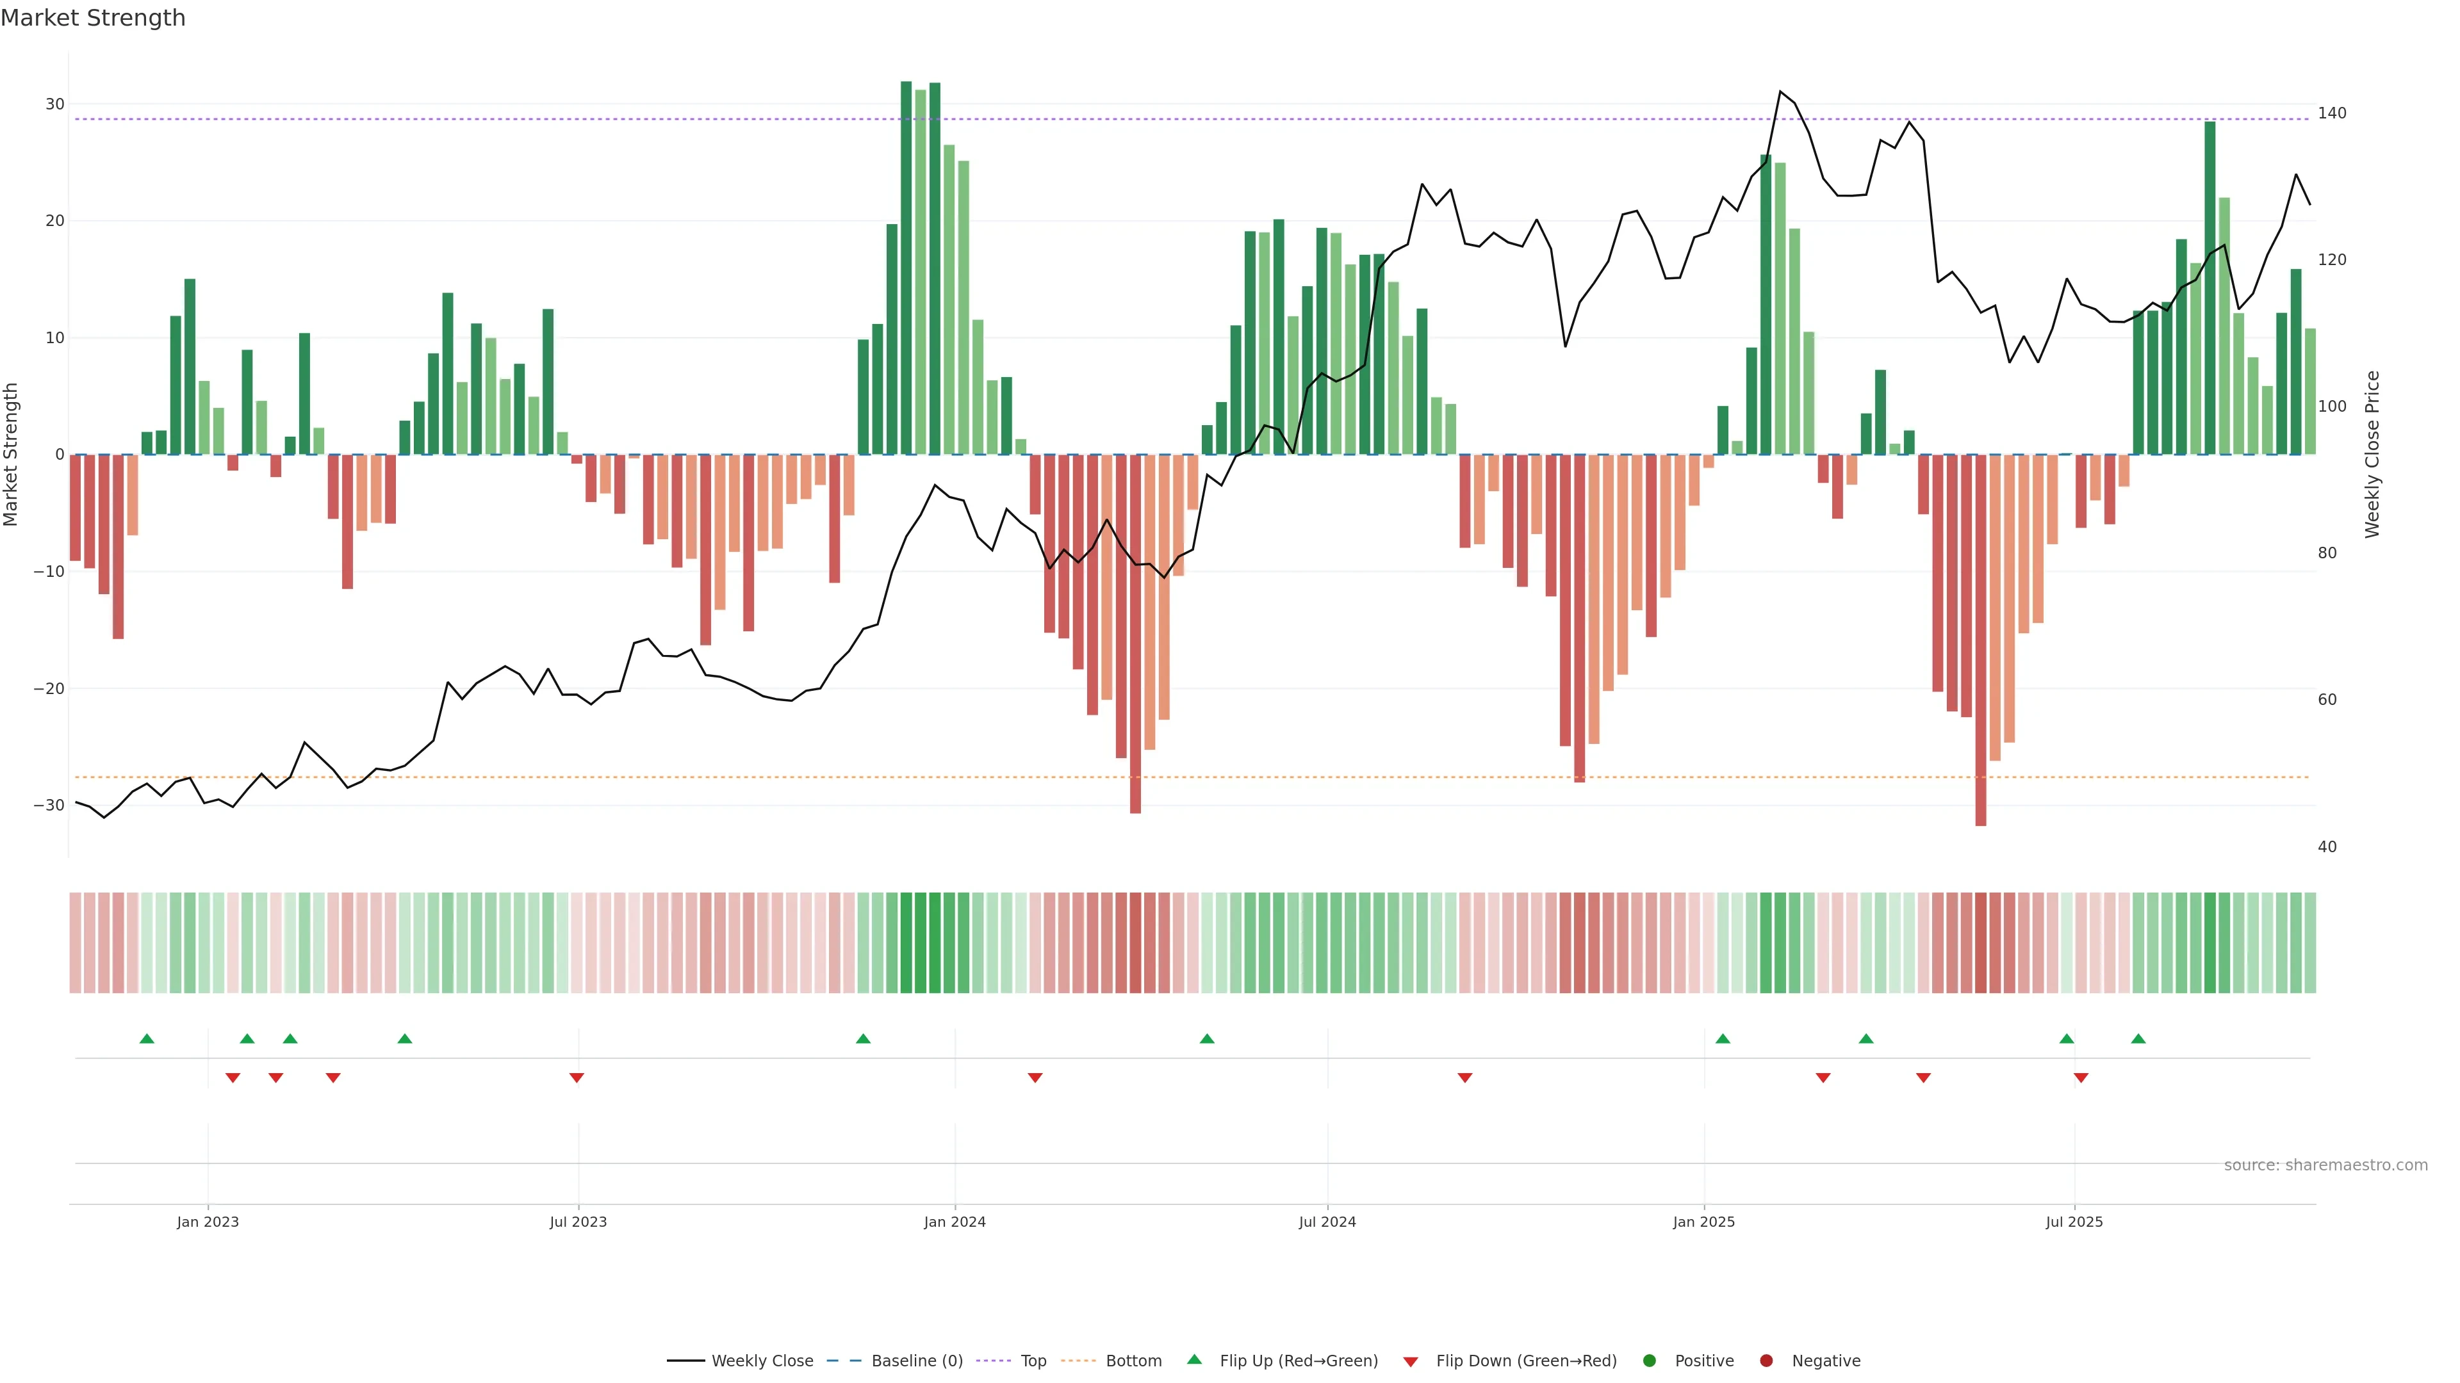The width and height of the screenshot is (2460, 1383).
Task: Toggle the Bottom legend entry
Action: point(1133,1360)
